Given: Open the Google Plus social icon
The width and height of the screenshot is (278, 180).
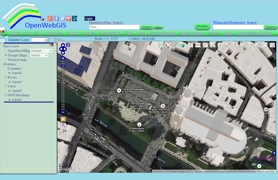Looking at the screenshot, I should pyautogui.click(x=50, y=18).
